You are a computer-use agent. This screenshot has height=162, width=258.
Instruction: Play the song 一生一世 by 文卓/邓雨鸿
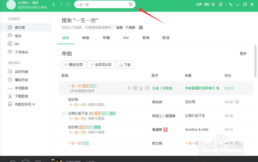point(129,88)
